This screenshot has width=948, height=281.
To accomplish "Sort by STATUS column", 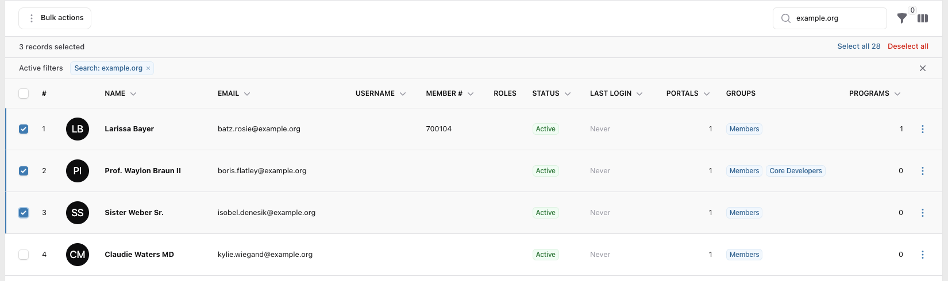I will tap(552, 93).
